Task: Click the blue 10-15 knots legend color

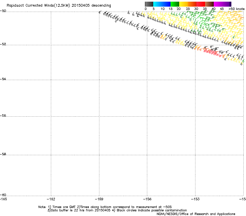Action: pyautogui.click(x=166, y=4)
